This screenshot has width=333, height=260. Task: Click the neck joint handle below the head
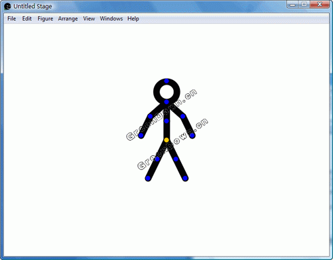pos(166,102)
